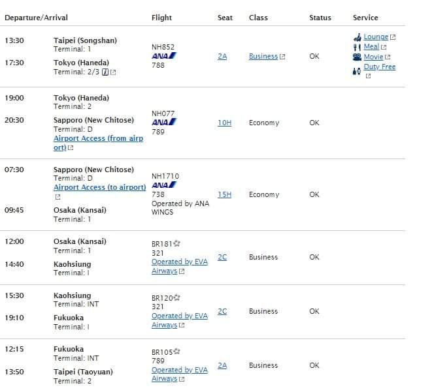This screenshot has height=392, width=432.
Task: Open the Duty Free link
Action: click(x=380, y=67)
